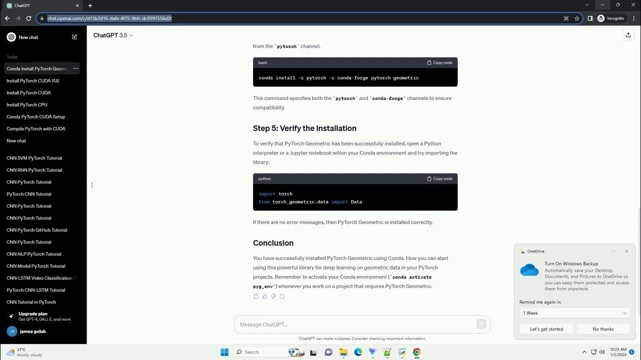Click the send message arrow button
This screenshot has height=360, width=641.
click(x=481, y=324)
